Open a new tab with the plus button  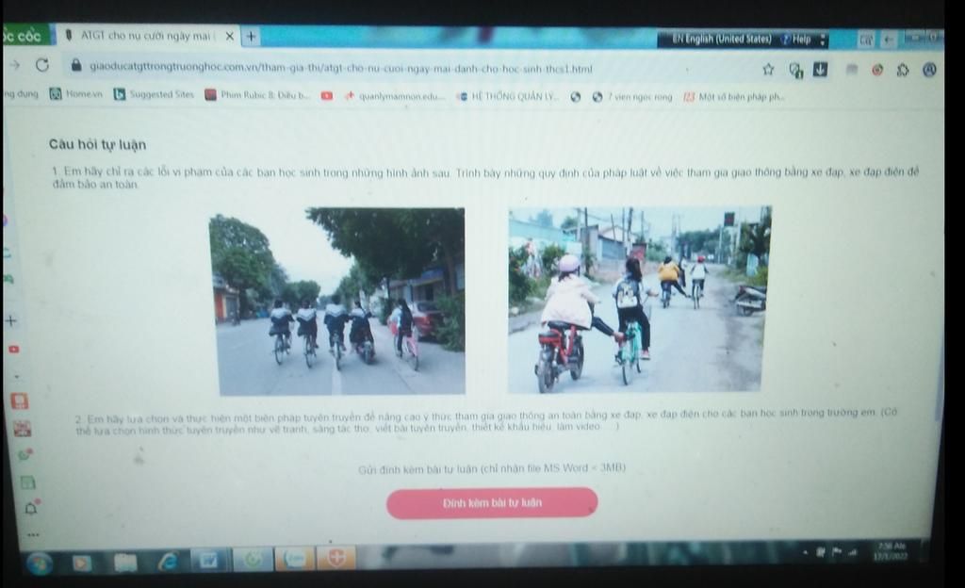click(x=251, y=37)
